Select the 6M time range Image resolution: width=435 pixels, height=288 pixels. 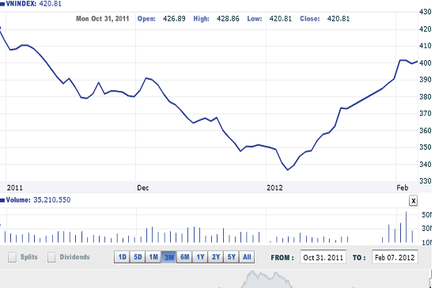pyautogui.click(x=185, y=257)
